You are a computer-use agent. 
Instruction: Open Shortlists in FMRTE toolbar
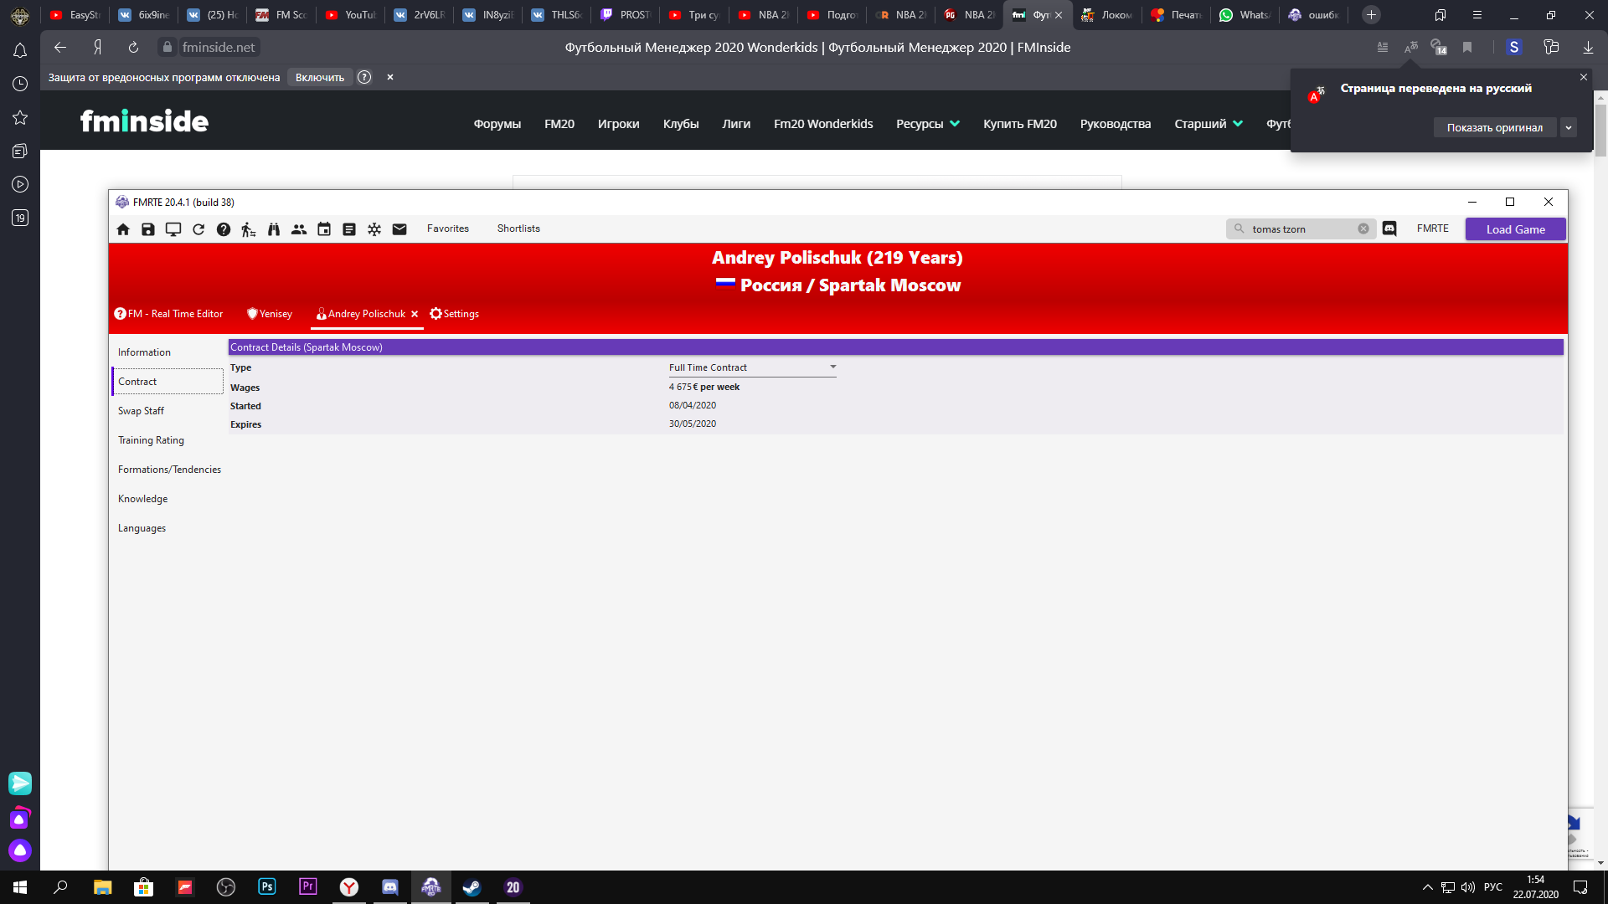coord(518,229)
